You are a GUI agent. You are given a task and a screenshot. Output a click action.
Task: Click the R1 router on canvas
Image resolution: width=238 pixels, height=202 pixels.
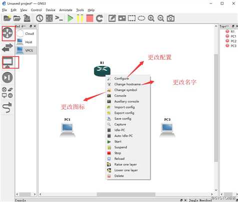point(102,71)
